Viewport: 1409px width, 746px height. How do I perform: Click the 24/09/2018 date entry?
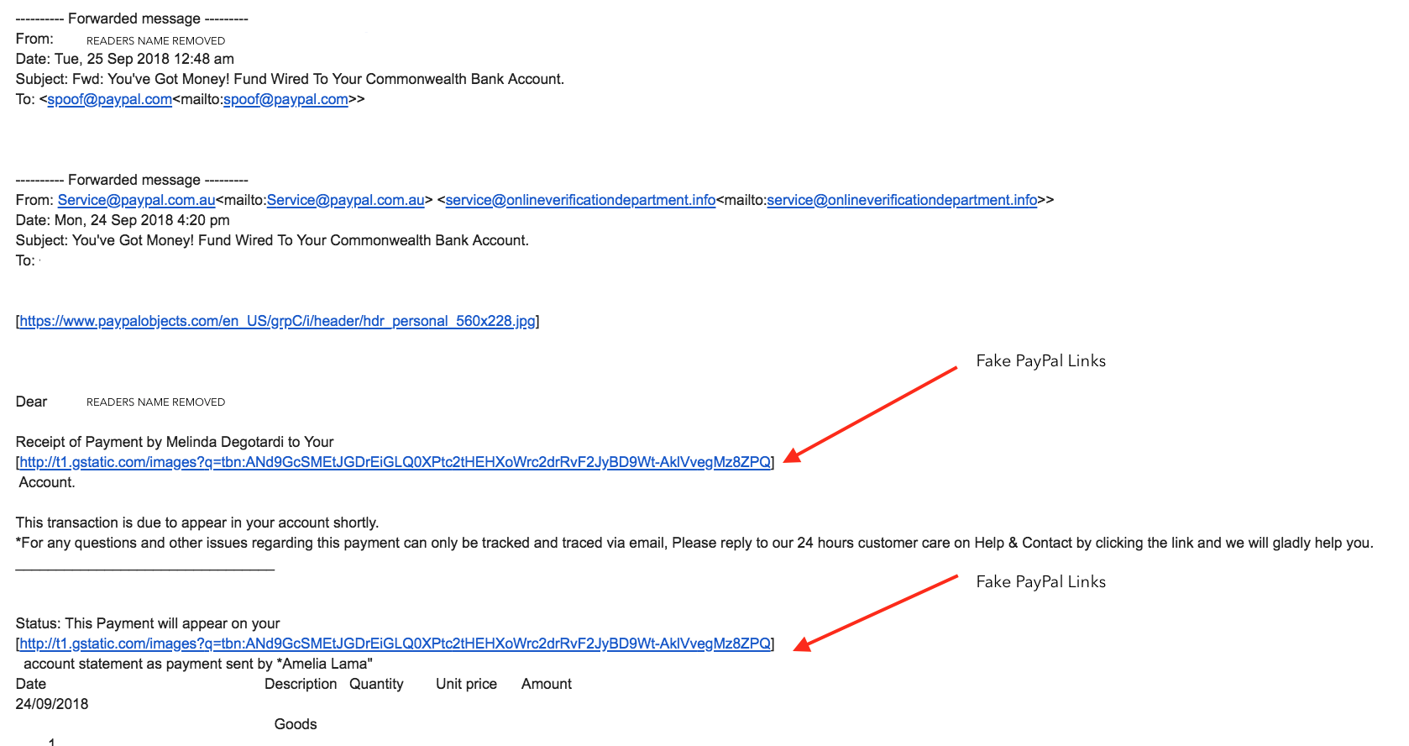[x=52, y=704]
